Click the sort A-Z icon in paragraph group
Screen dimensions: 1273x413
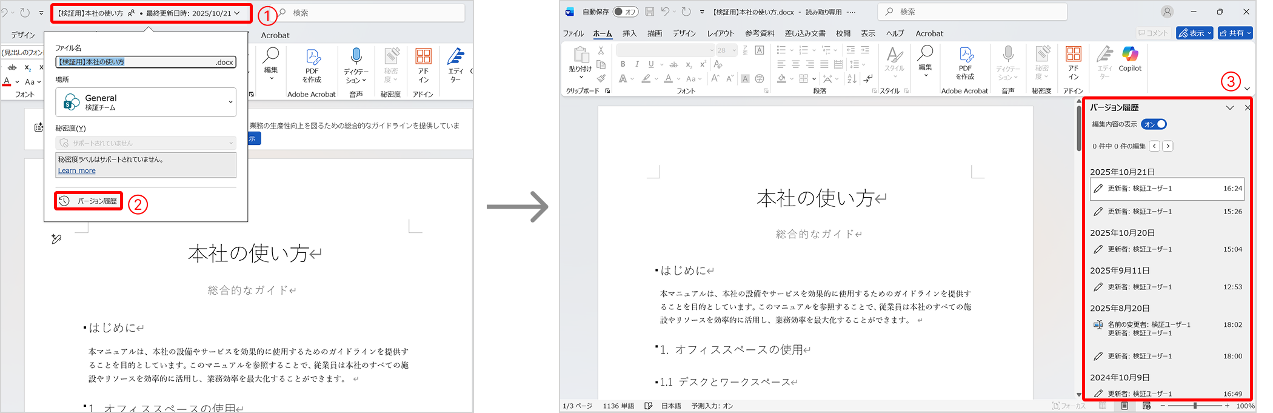click(x=852, y=79)
